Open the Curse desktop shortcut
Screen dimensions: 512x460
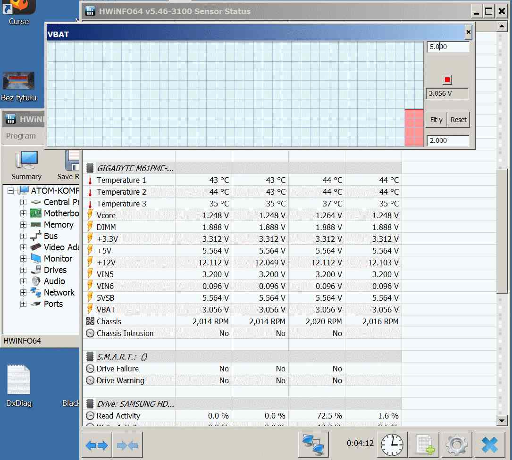pos(18,12)
